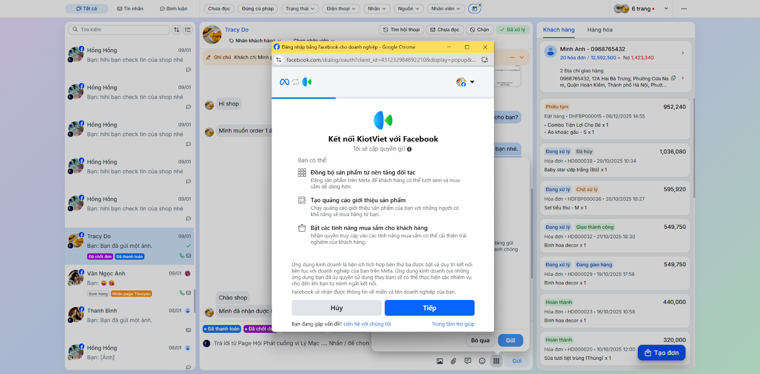760x374 pixels.
Task: Expand the note bar chevron
Action: pyautogui.click(x=522, y=57)
